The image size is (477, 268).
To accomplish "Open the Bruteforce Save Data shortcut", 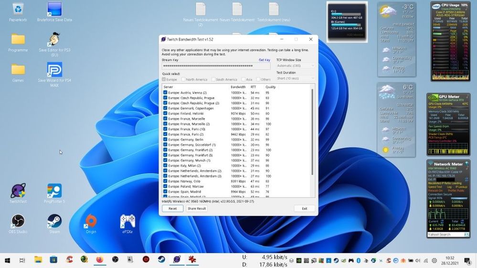I will (54, 10).
